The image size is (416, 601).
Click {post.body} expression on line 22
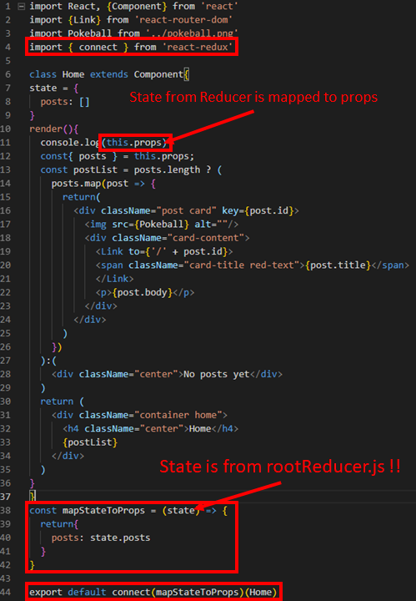coord(143,292)
